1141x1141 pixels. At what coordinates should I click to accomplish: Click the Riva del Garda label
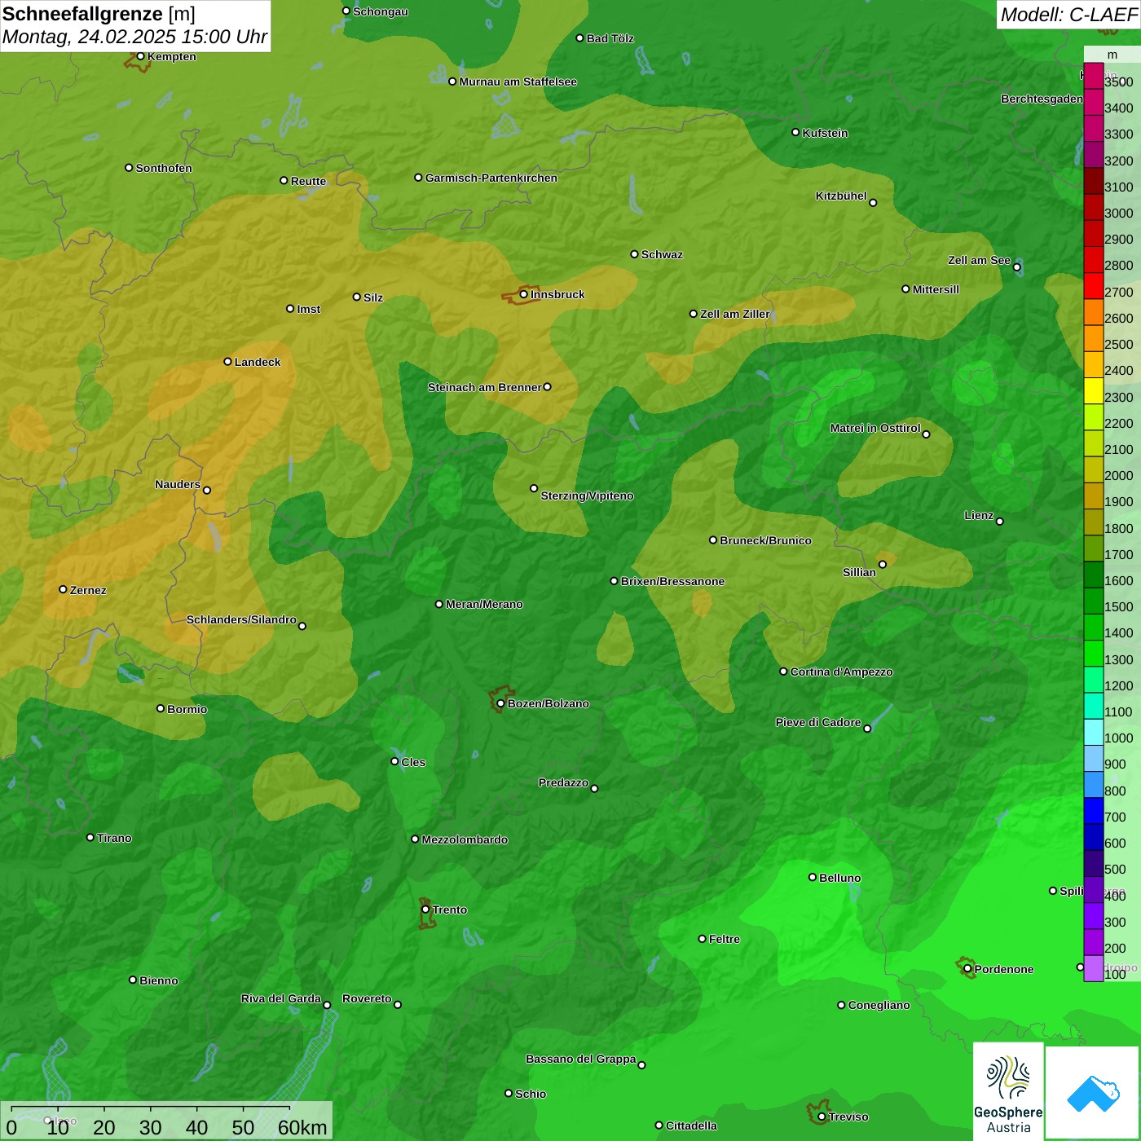coord(281,998)
